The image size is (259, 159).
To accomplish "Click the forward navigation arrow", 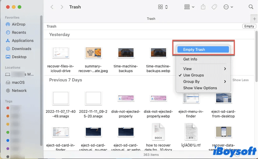I will [62, 7].
